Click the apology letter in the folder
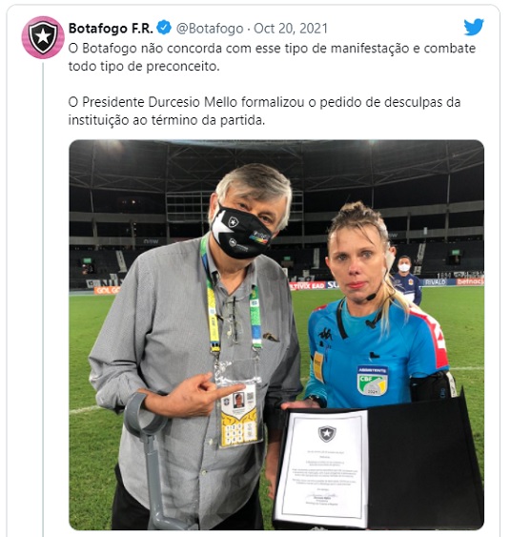510x537 pixels. [321, 467]
